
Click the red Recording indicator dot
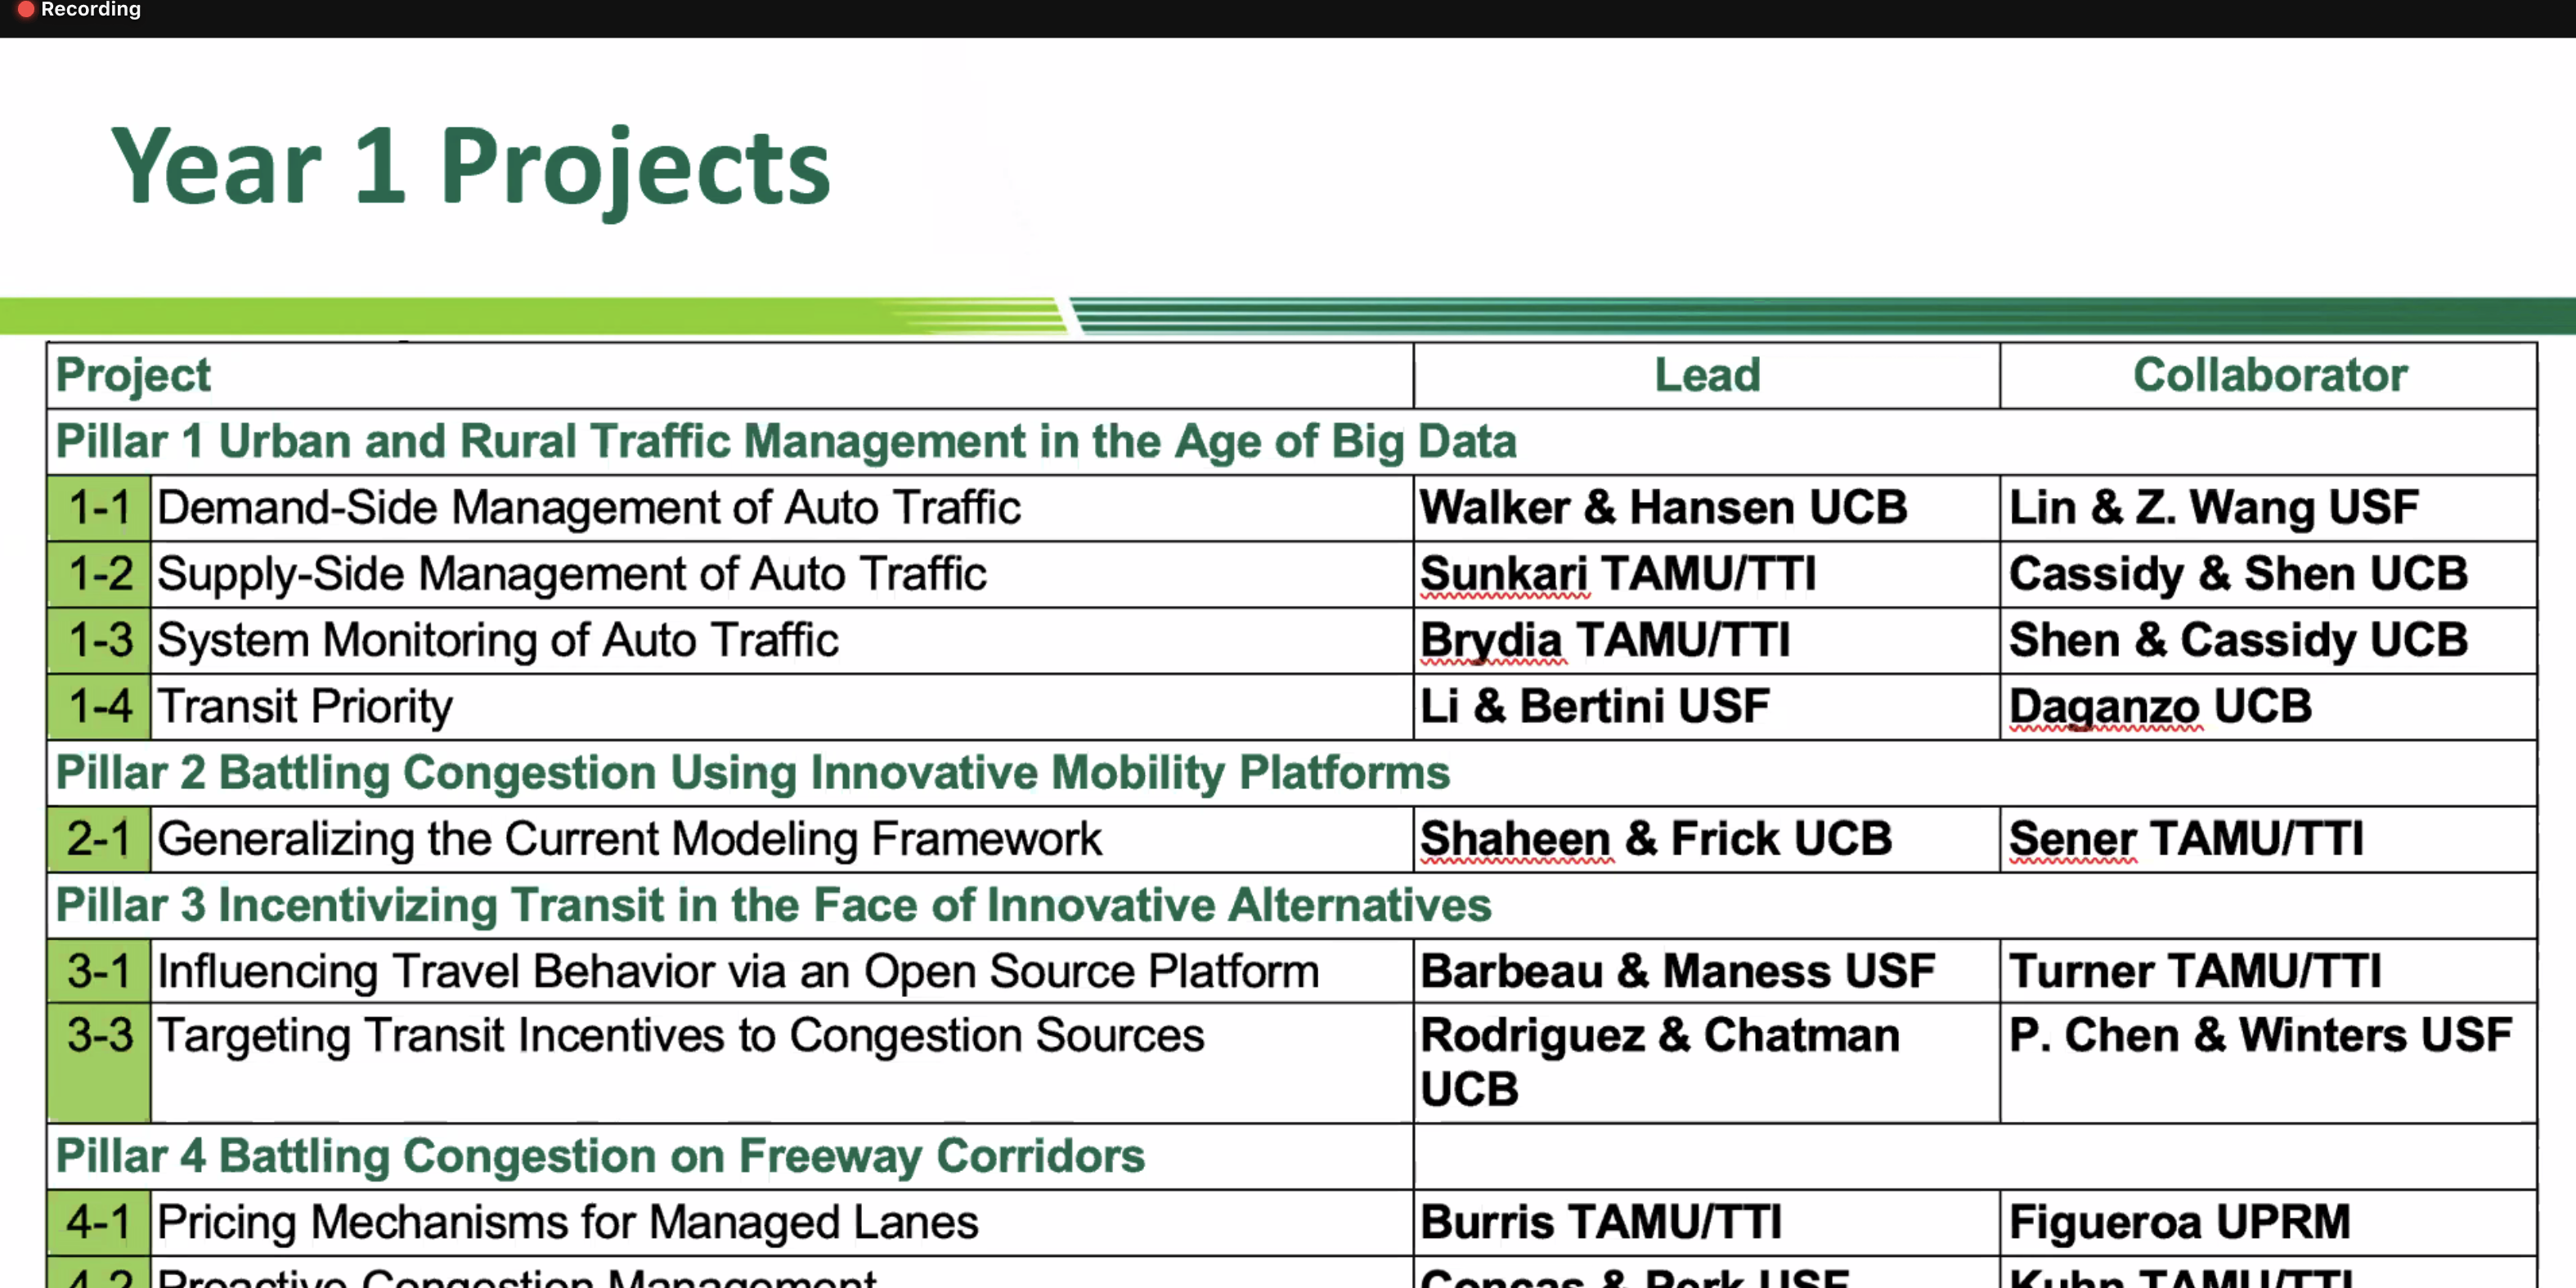[26, 9]
